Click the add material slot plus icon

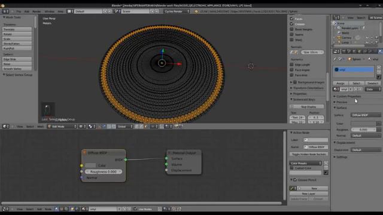tap(379, 67)
